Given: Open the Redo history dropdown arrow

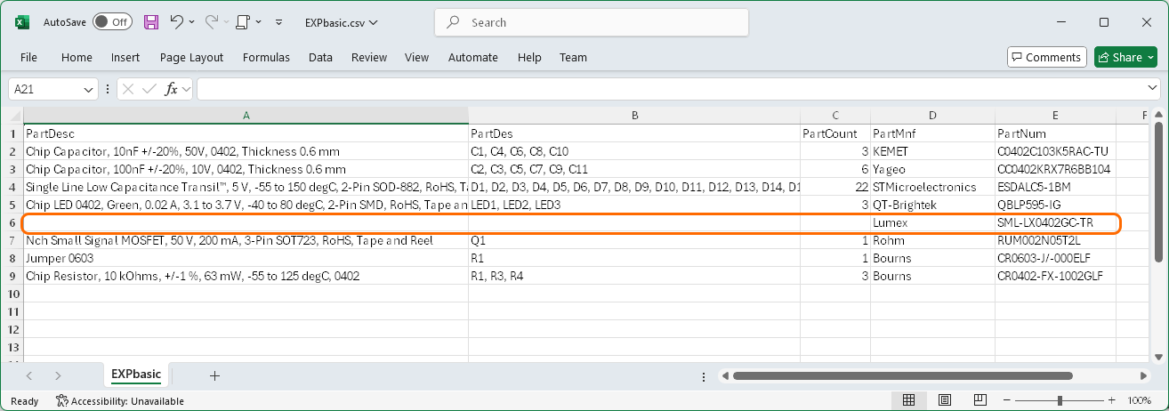Looking at the screenshot, I should [x=228, y=21].
